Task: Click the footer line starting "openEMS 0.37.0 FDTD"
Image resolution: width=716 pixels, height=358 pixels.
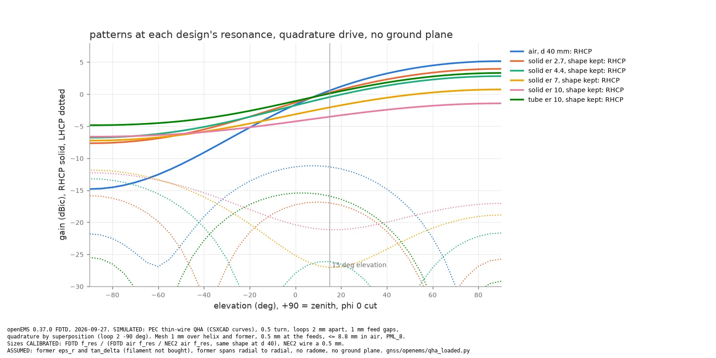Action: (x=203, y=330)
